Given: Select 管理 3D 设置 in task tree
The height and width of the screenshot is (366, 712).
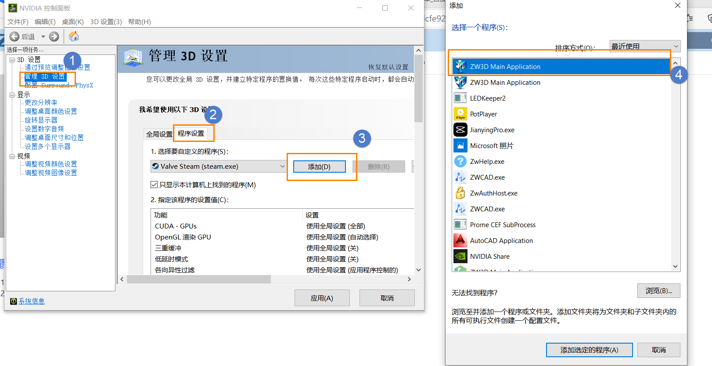Looking at the screenshot, I should point(45,76).
